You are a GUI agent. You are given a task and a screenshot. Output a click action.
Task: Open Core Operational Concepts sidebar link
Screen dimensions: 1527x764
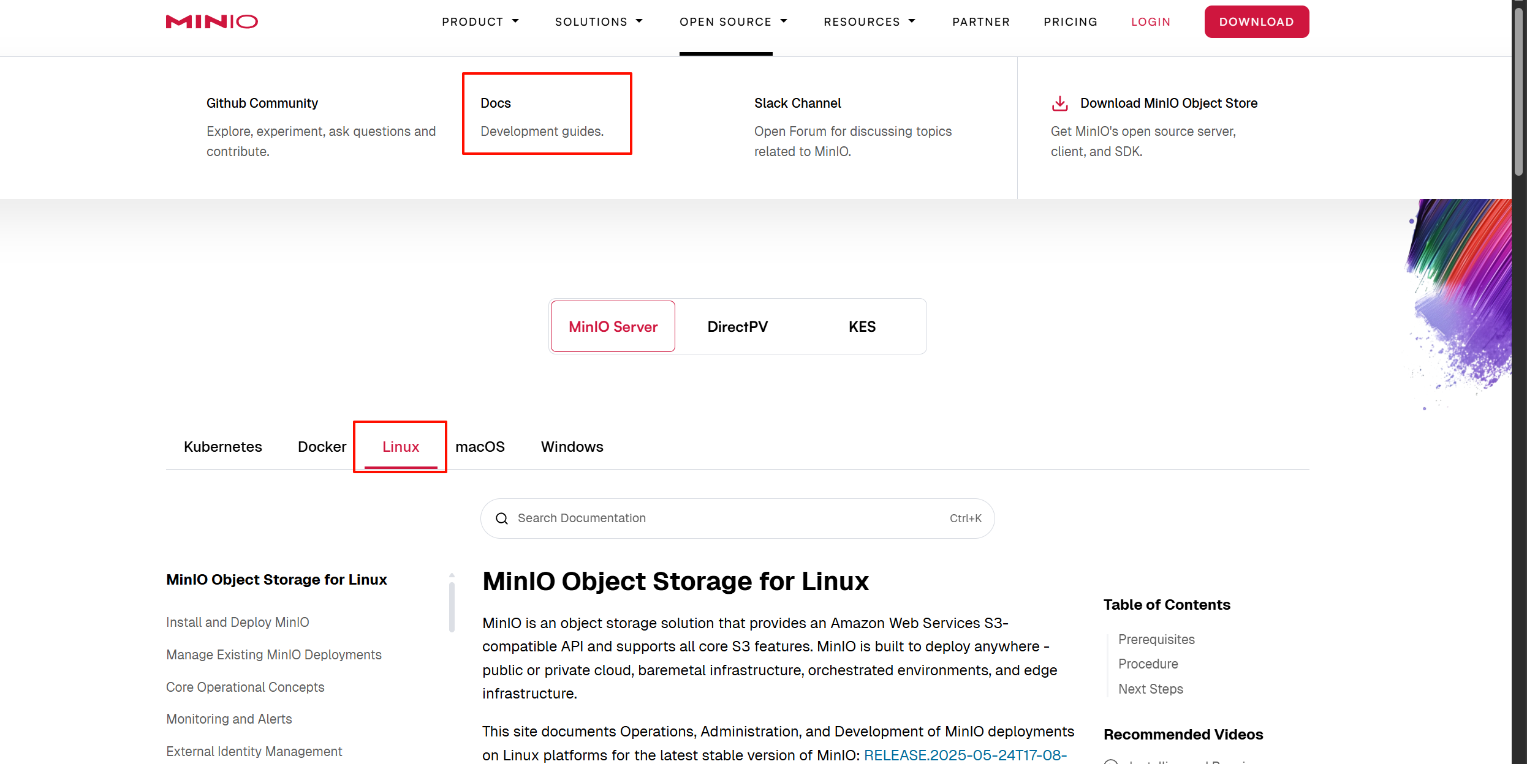point(245,687)
